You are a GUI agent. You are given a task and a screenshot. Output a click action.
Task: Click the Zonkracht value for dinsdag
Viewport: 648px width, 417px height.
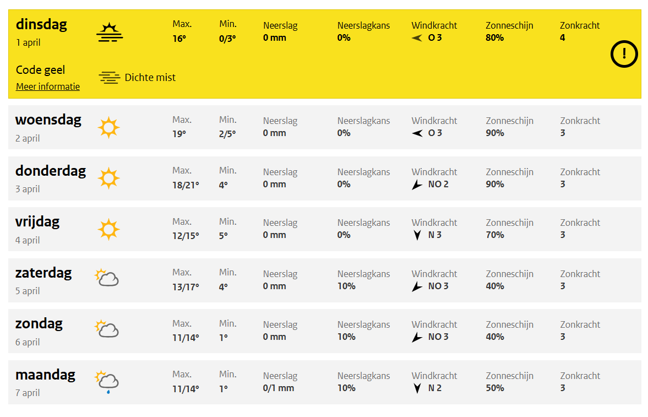562,38
